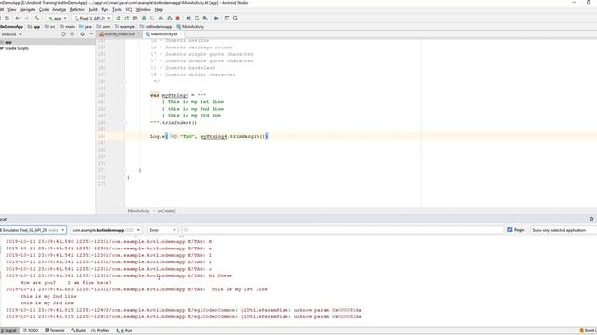
Task: Open the View menu
Action: pos(12,9)
